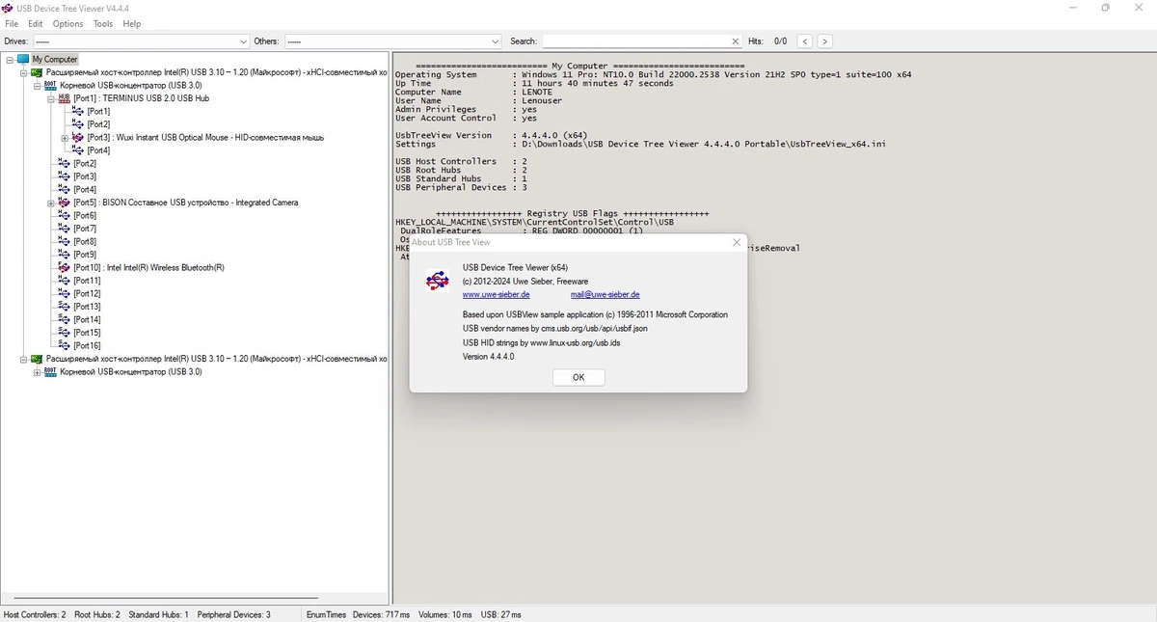The image size is (1157, 622).
Task: Open the Help menu
Action: 132,23
